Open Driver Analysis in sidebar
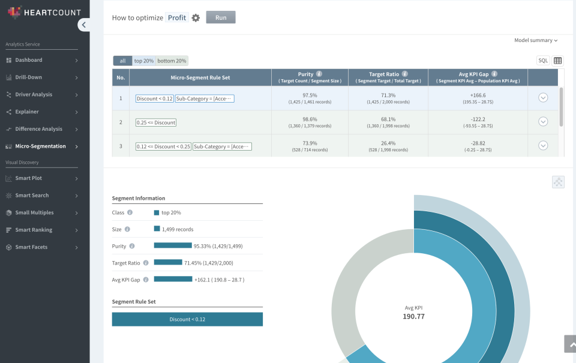This screenshot has height=363, width=576. tap(42, 95)
